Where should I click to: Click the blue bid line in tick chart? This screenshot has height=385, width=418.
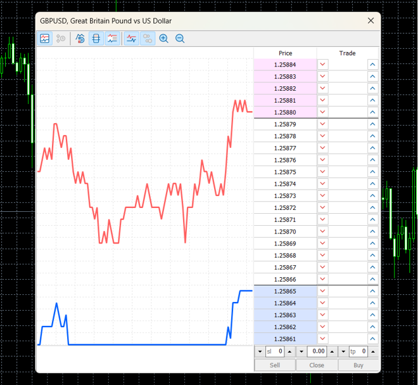click(147, 344)
